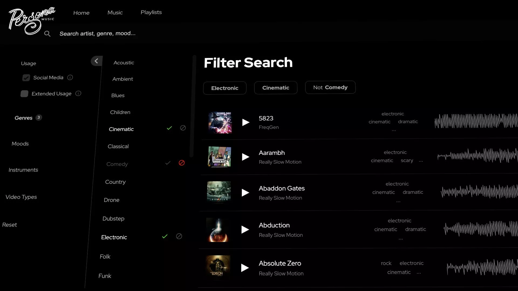Image resolution: width=518 pixels, height=291 pixels.
Task: Enable the Extended Usage checkbox
Action: click(x=24, y=94)
